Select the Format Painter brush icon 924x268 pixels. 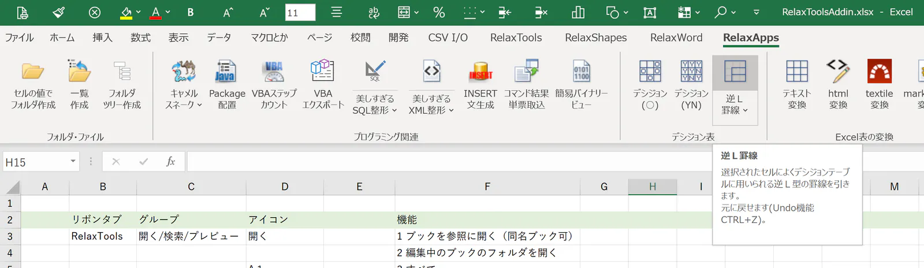tap(58, 12)
